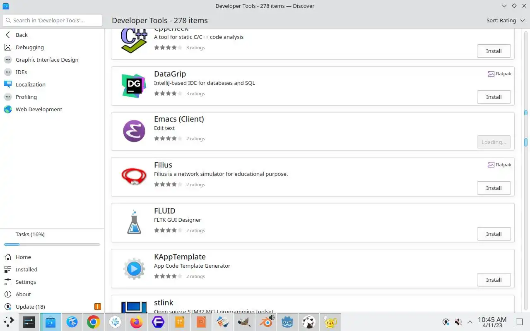Open System Settings in the taskbar

[29, 322]
